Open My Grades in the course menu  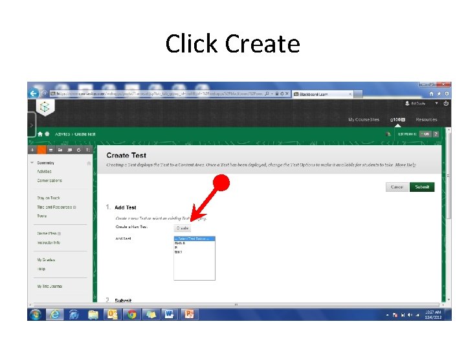point(46,260)
